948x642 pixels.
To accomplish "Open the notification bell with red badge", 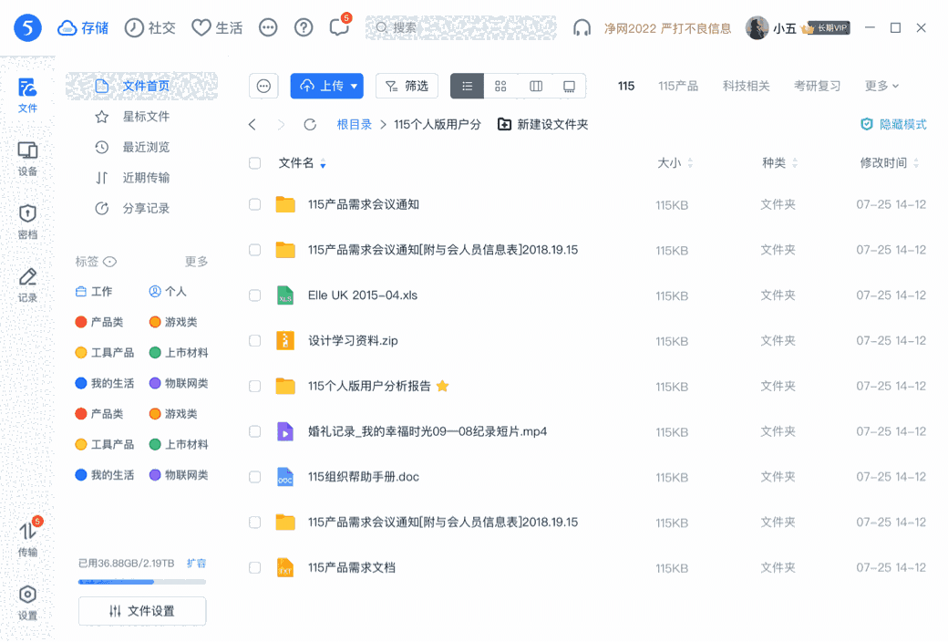I will tap(338, 28).
